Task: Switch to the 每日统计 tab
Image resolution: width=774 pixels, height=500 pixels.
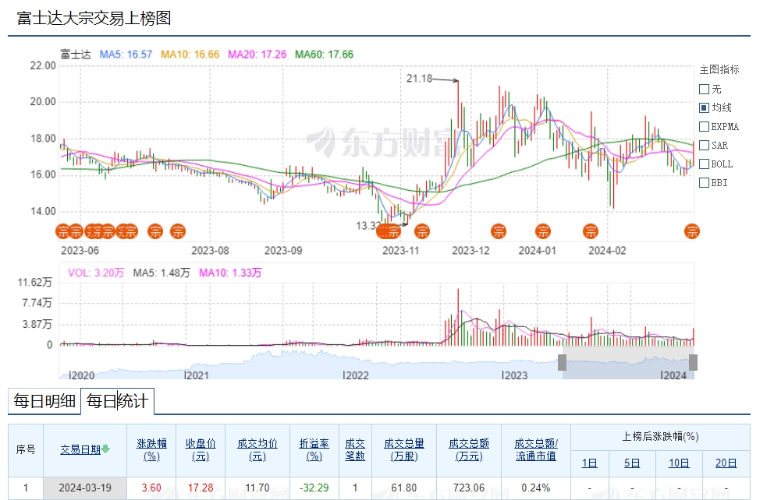Action: point(117,402)
